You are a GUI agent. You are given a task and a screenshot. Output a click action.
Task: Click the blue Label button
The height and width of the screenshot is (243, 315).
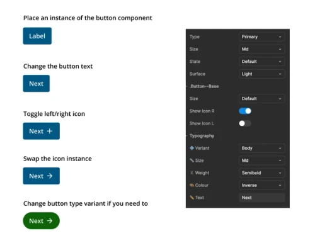click(37, 36)
